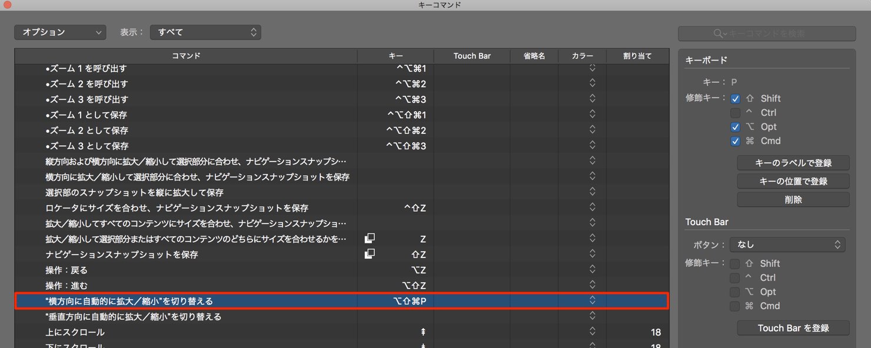Open the Touch Bar ボタン なし dropdown
The height and width of the screenshot is (348, 871).
click(x=787, y=245)
